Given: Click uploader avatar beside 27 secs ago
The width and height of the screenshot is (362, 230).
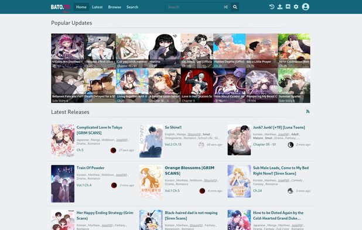Looking at the screenshot, I should click(113, 150).
